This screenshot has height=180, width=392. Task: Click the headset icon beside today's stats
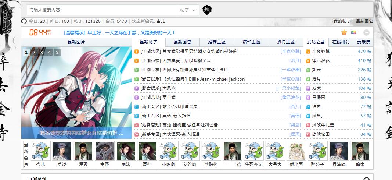coord(24,21)
